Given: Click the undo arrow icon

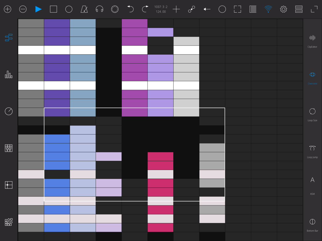Looking at the screenshot, I should (x=130, y=9).
